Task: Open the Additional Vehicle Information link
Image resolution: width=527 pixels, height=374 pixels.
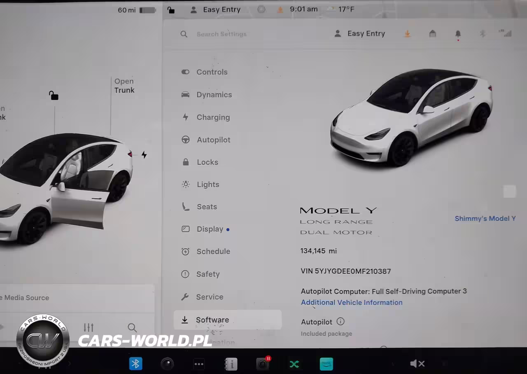Action: tap(352, 302)
